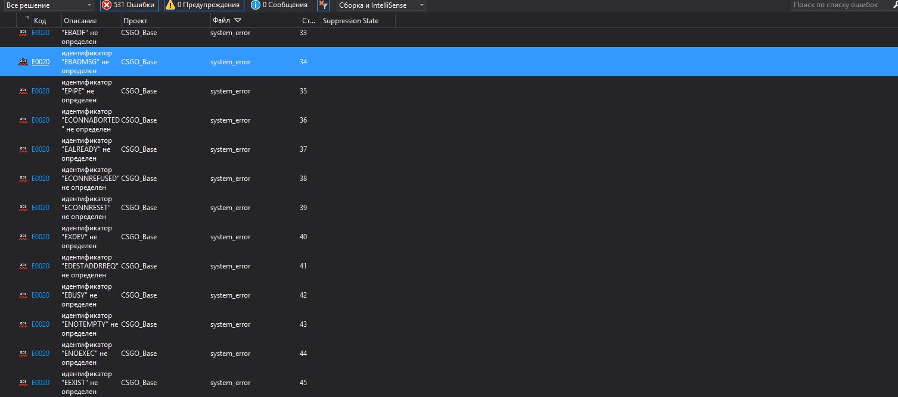898x397 pixels.
Task: Open the E0020 link in the ENOTEMPTY row
Action: tap(41, 324)
